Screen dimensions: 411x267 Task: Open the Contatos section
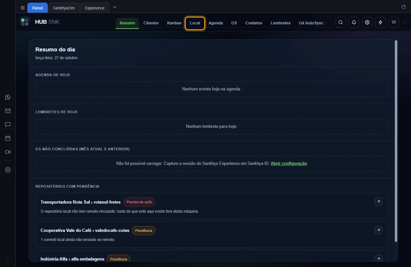point(254,23)
